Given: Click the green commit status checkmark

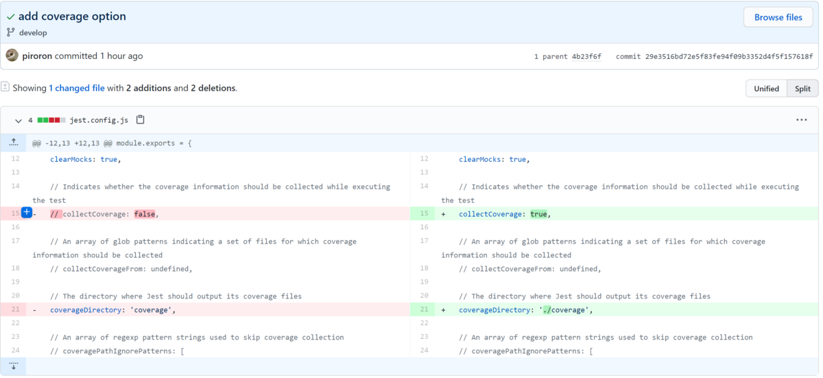Looking at the screenshot, I should (11, 16).
